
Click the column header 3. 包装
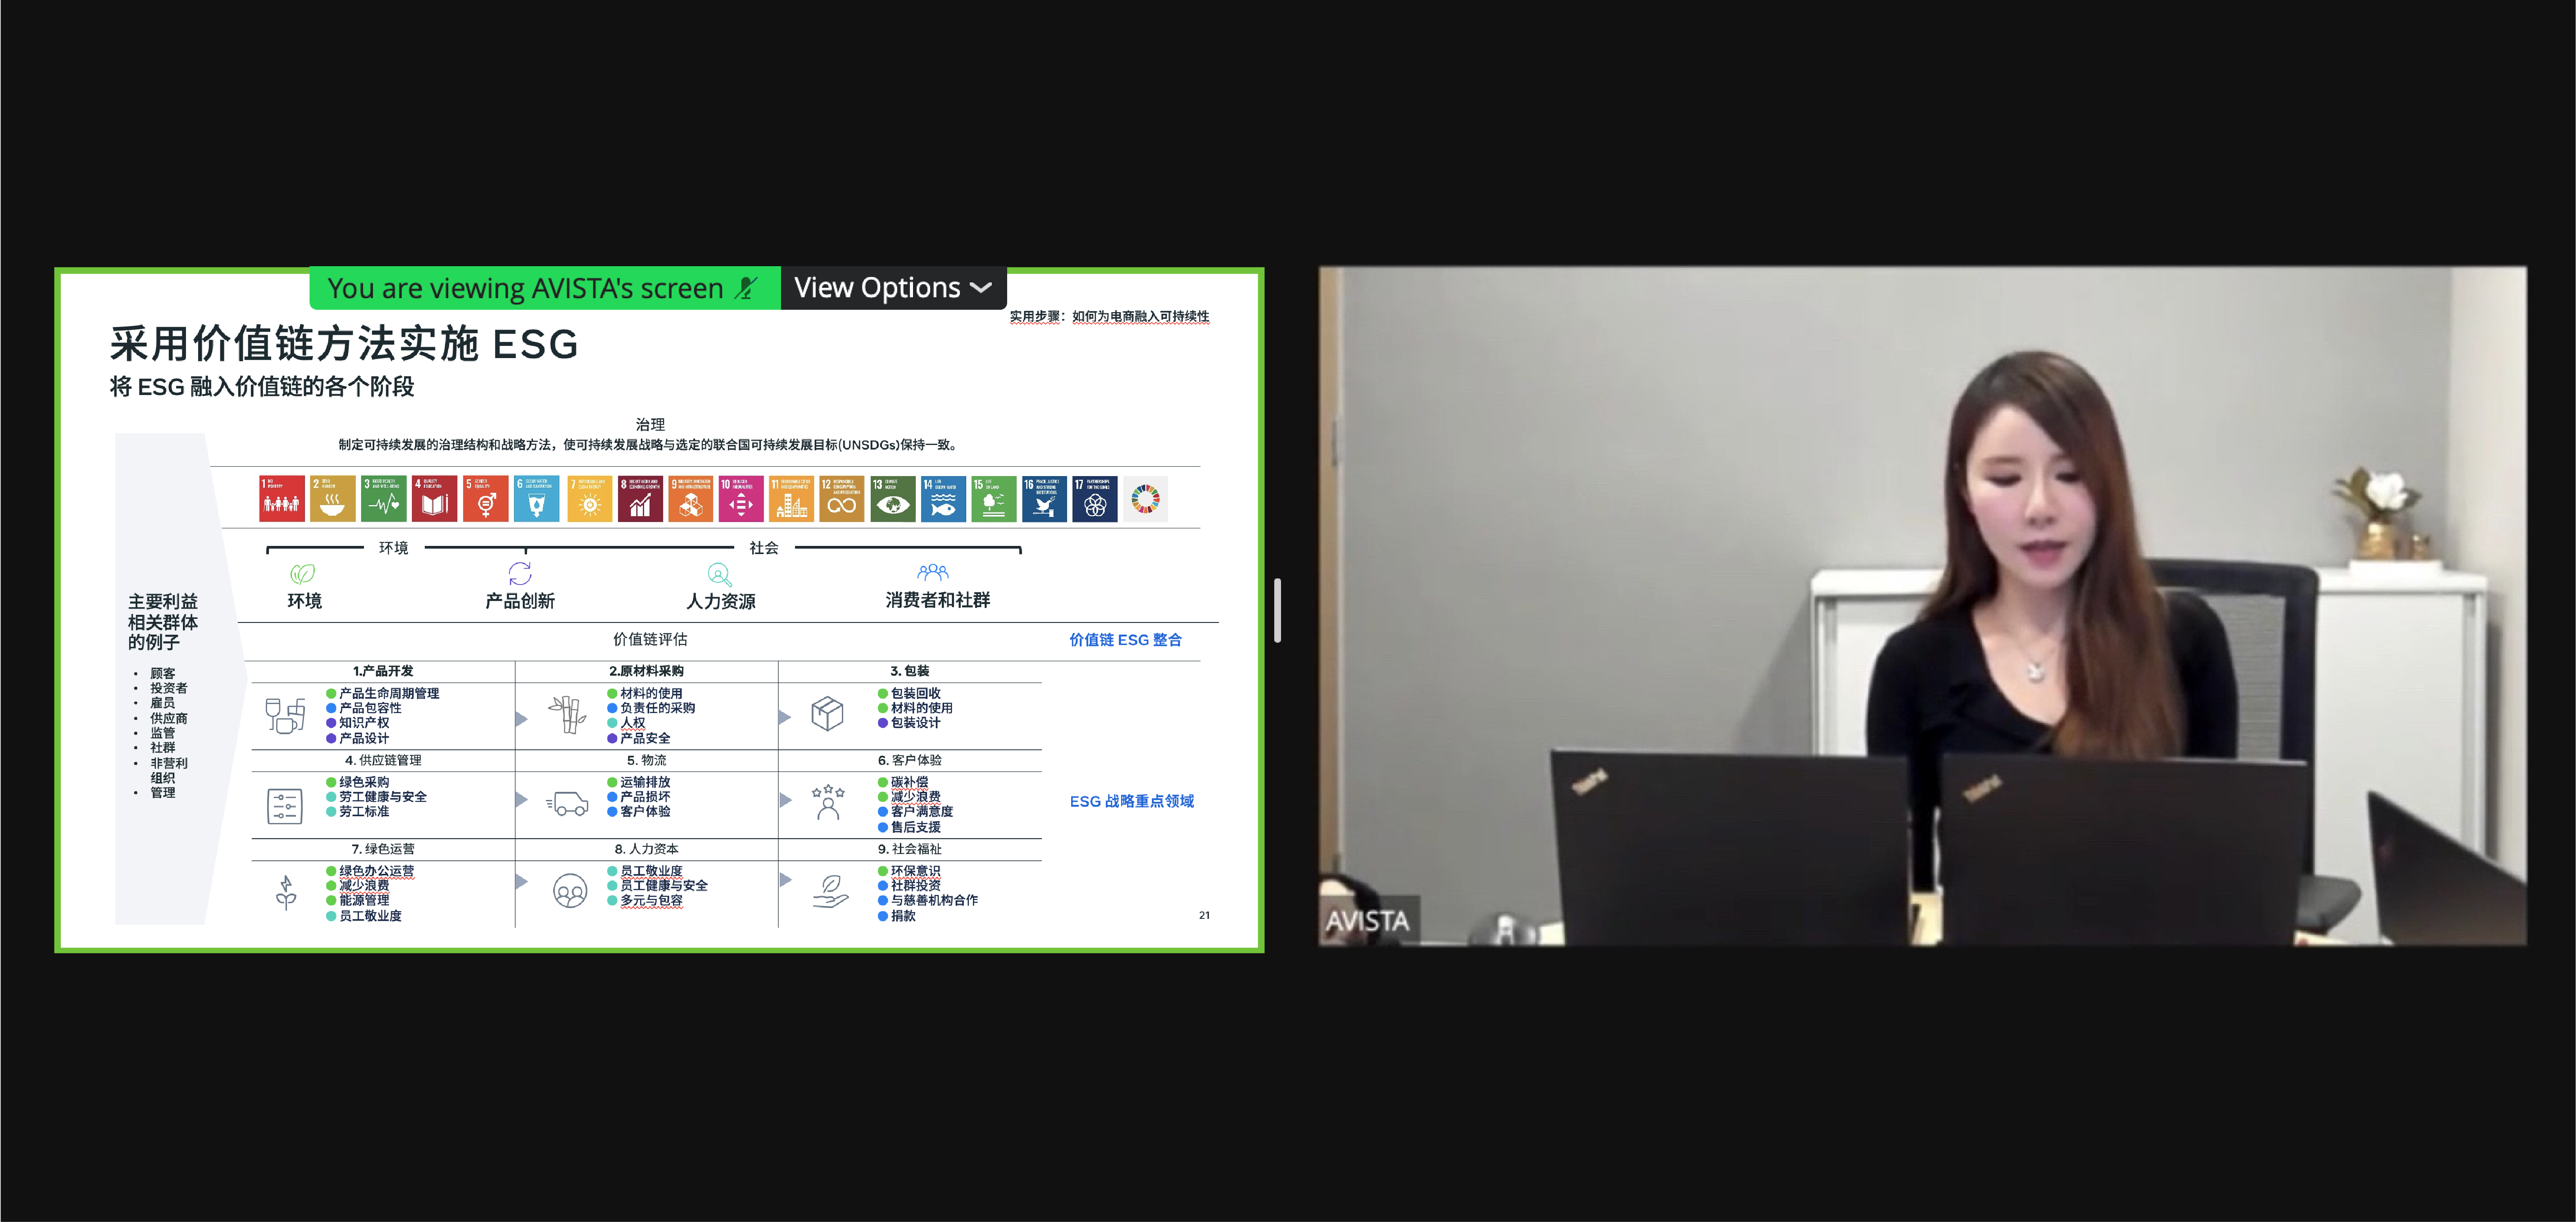pos(910,671)
